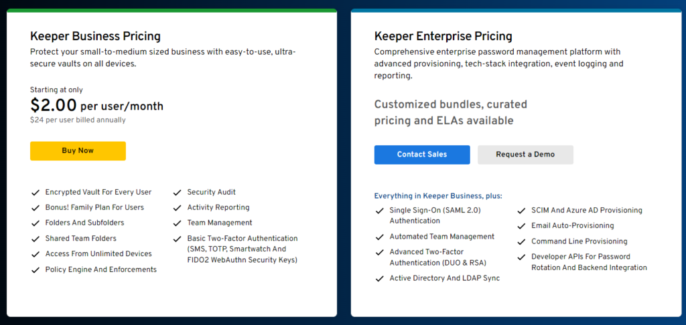Click the yellow Buy Now button
686x325 pixels.
[x=78, y=150]
